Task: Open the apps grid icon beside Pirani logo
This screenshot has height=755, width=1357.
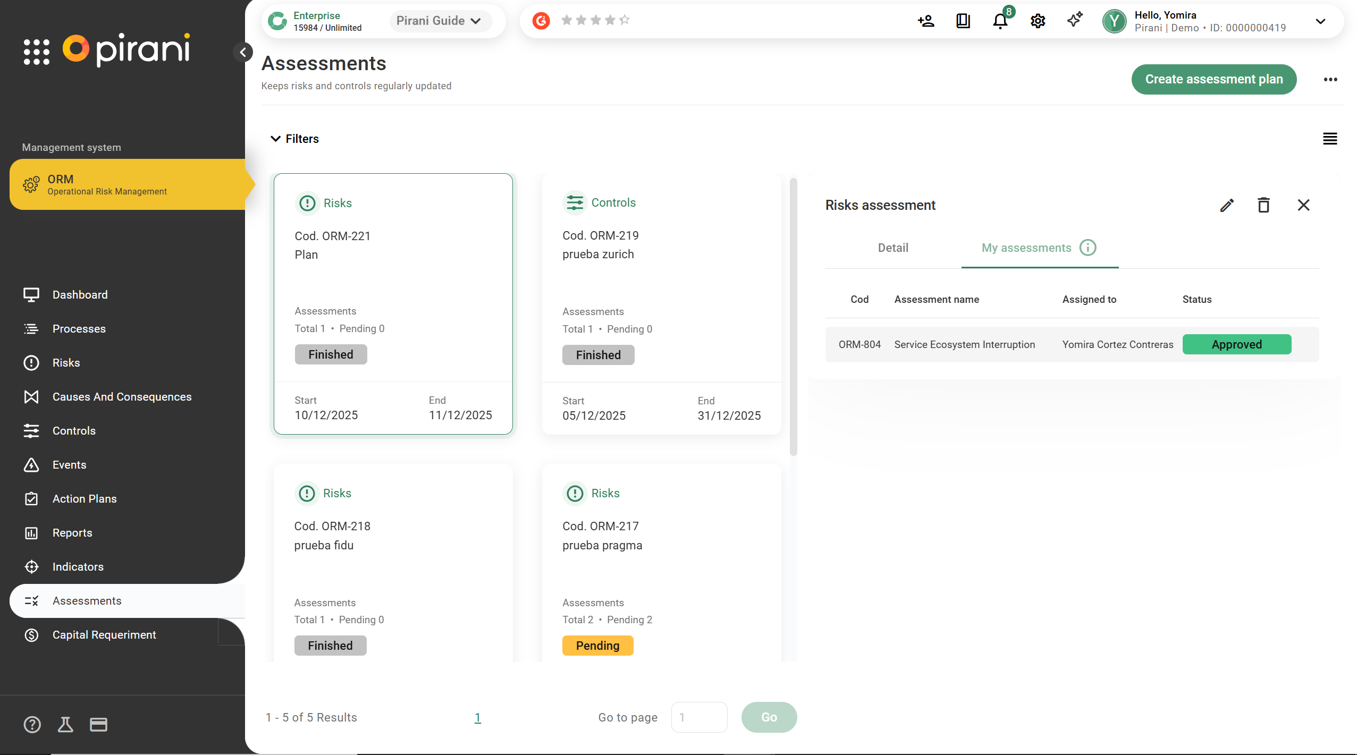Action: pos(37,52)
